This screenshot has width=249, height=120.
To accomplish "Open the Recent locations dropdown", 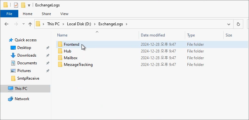I will 23,24.
